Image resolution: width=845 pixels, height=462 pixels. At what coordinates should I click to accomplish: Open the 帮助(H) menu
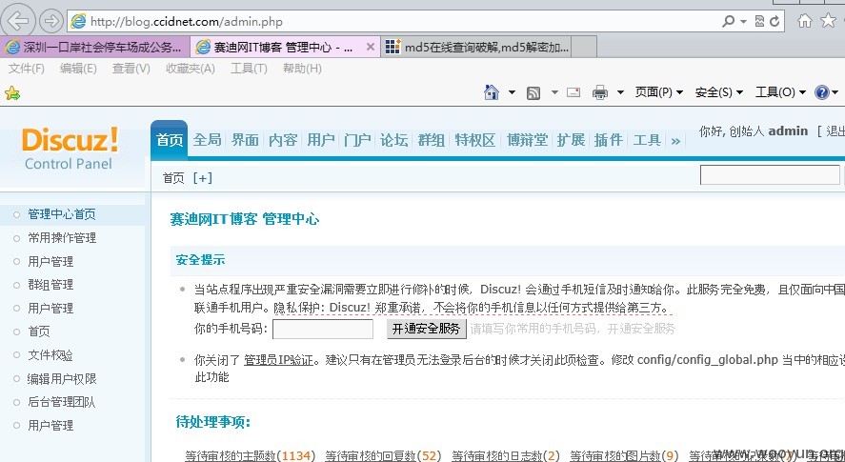click(302, 69)
